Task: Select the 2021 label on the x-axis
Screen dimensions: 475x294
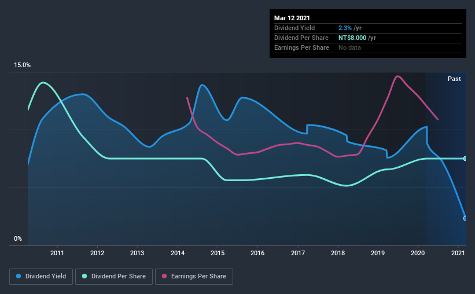Action: [x=458, y=253]
